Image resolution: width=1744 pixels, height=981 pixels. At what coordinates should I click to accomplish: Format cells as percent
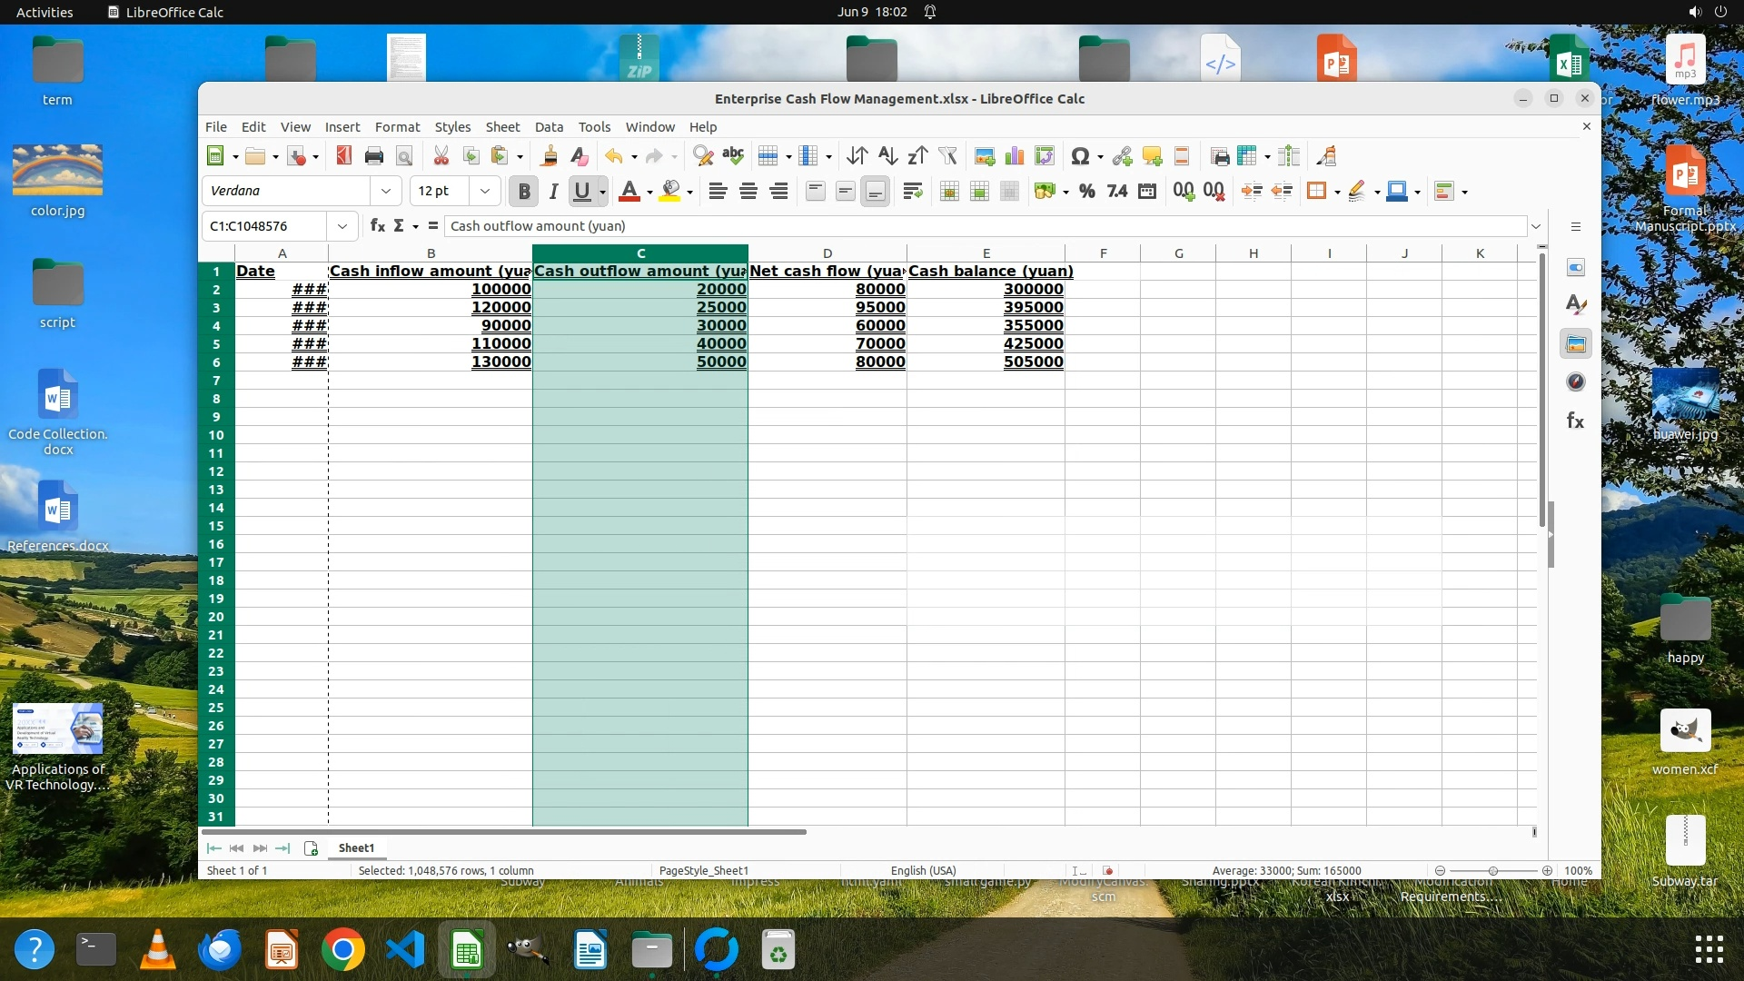coord(1086,191)
